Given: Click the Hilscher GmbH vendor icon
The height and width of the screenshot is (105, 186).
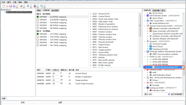Looking at the screenshot, I should (x=148, y=70).
